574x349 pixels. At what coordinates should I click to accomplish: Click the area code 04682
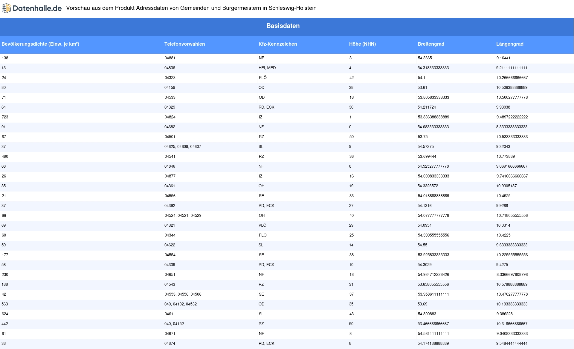[x=170, y=127]
